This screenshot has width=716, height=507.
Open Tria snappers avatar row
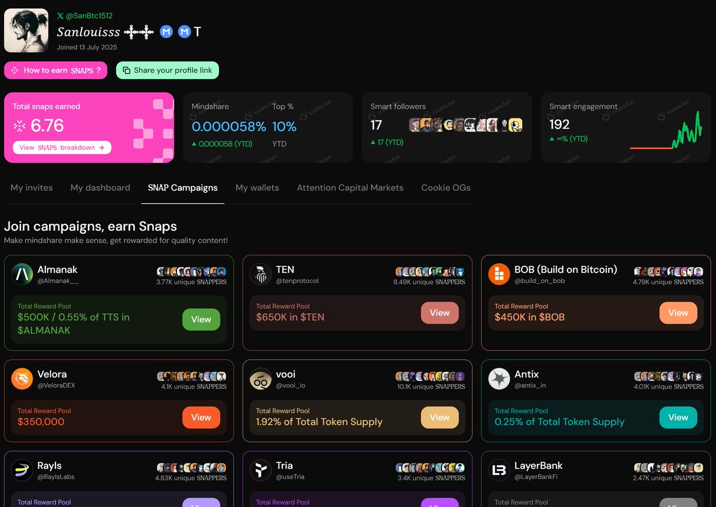click(430, 468)
